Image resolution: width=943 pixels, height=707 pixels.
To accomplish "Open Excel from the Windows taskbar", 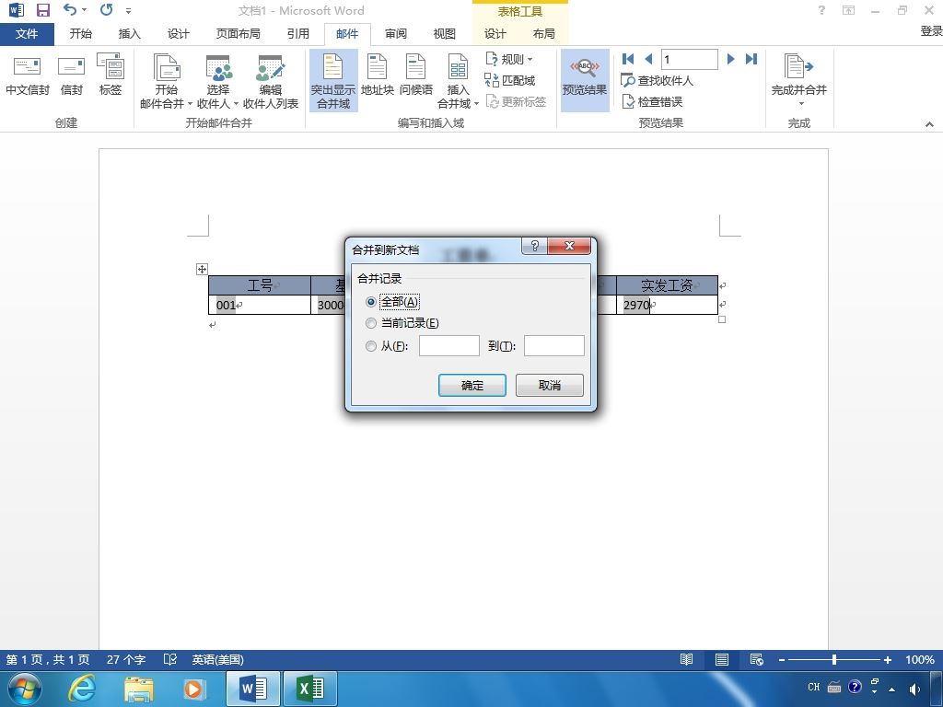I will (310, 689).
